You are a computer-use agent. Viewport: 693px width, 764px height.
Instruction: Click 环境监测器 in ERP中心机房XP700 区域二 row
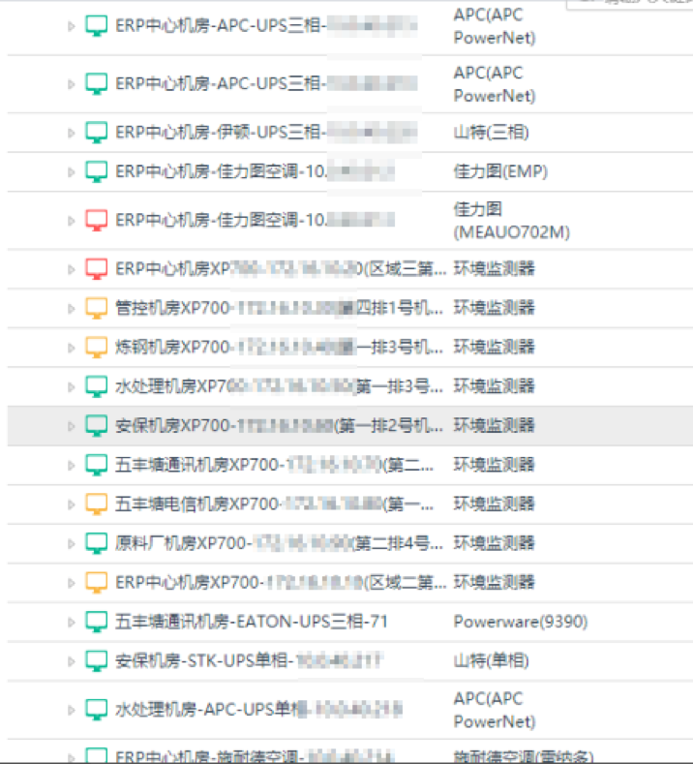click(x=495, y=582)
